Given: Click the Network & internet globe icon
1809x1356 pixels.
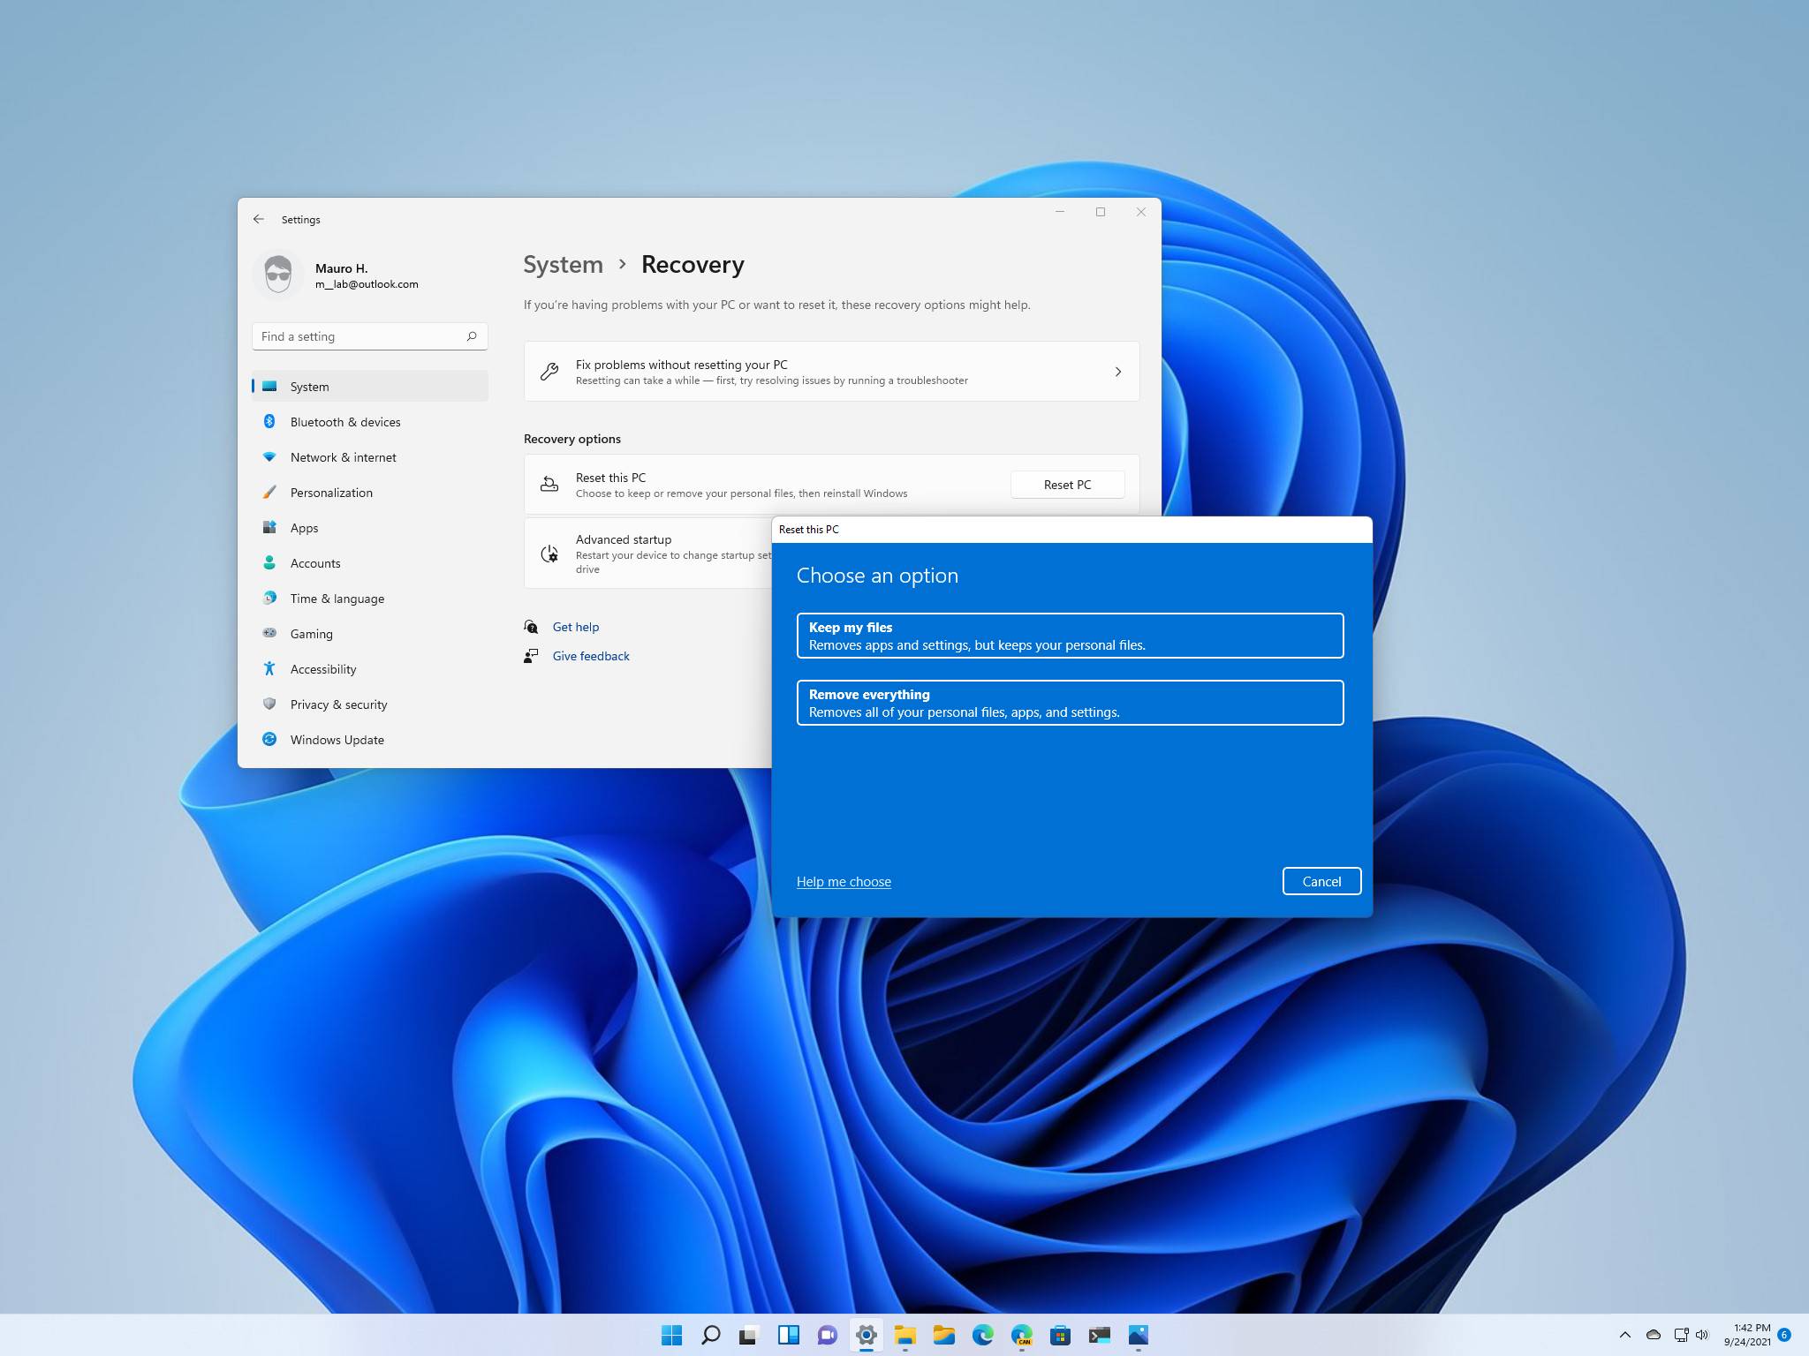Looking at the screenshot, I should coord(271,457).
